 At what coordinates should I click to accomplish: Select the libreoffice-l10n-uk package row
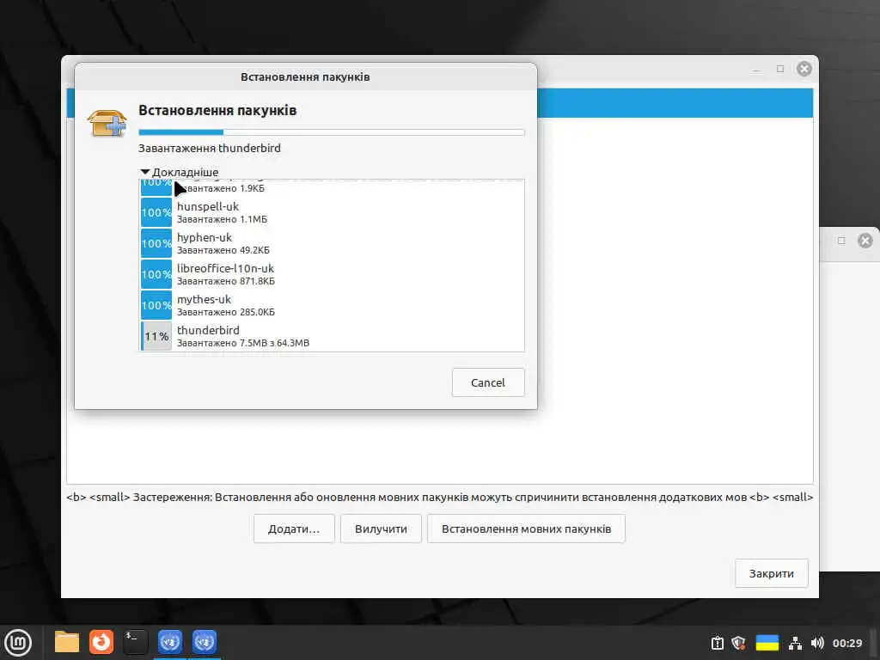point(332,274)
